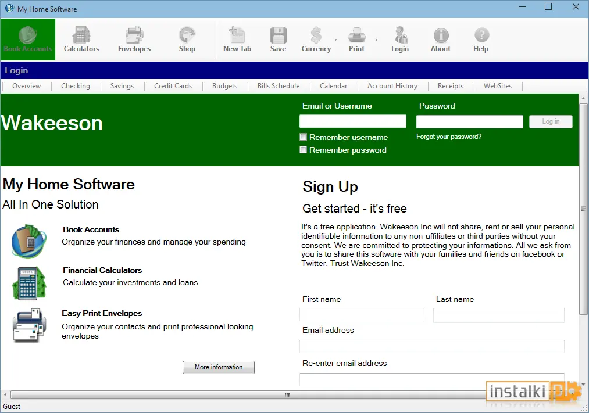589x413 pixels.
Task: Click the Wakeeson logo text
Action: (x=52, y=123)
